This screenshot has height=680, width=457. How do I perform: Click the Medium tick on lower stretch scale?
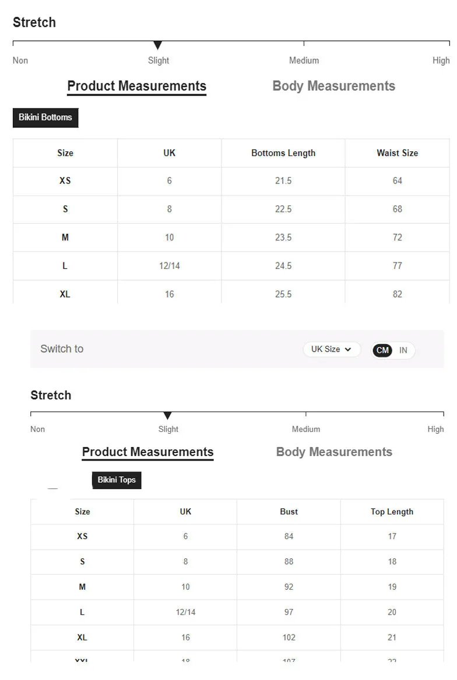pyautogui.click(x=306, y=414)
